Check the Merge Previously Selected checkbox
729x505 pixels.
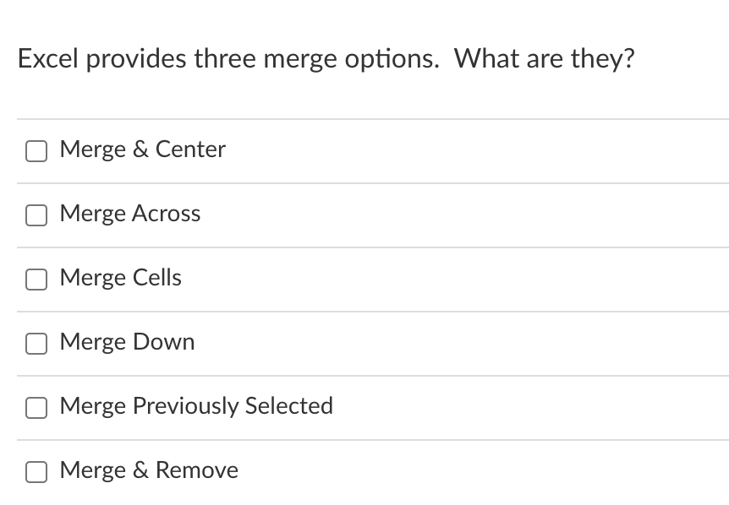click(36, 408)
